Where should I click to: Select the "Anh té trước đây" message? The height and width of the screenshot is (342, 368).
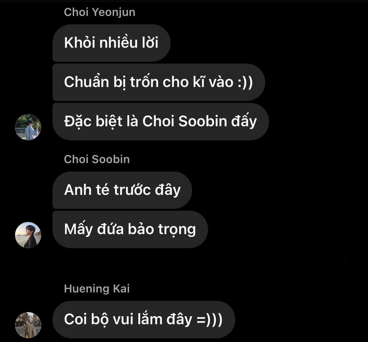pos(122,190)
